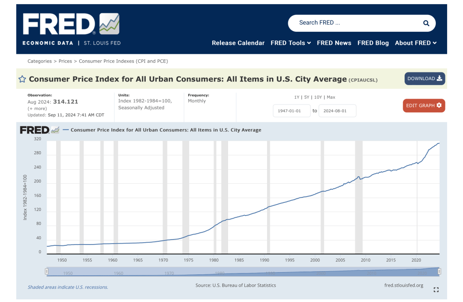Click the right range slider handle

pyautogui.click(x=439, y=271)
